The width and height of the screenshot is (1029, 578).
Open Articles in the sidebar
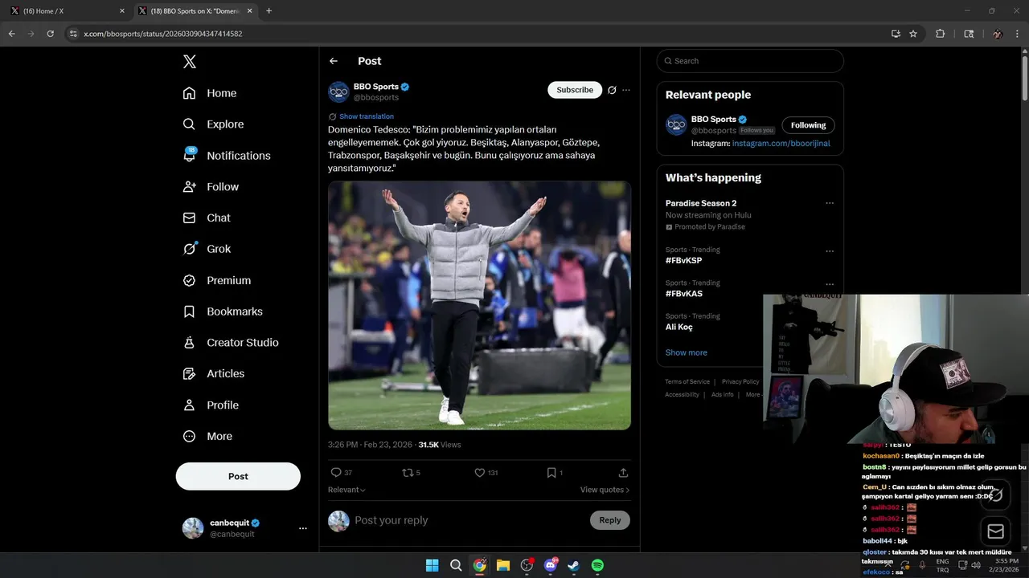coord(214,373)
